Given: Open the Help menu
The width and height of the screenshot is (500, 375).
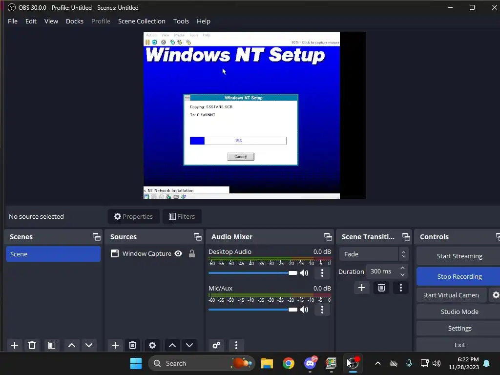Looking at the screenshot, I should pos(204,21).
